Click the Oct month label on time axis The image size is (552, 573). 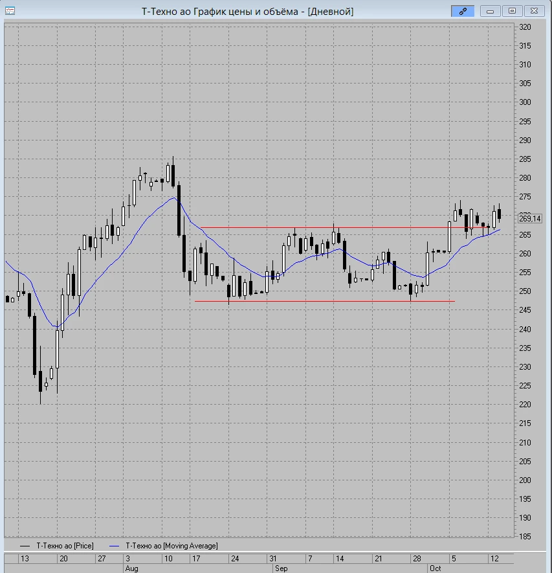(x=436, y=568)
